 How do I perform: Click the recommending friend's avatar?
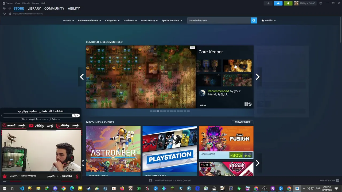tap(203, 93)
